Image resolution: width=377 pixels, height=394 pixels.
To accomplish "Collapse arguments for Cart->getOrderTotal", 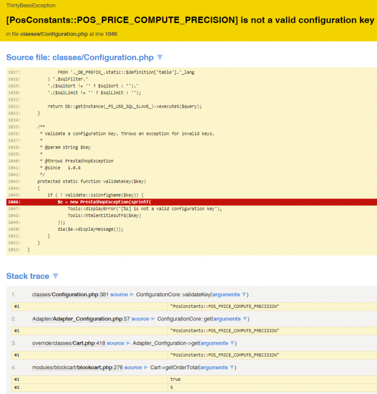I will [217, 367].
